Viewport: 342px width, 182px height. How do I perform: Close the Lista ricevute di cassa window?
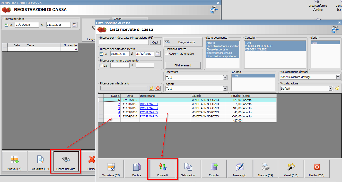[339, 23]
